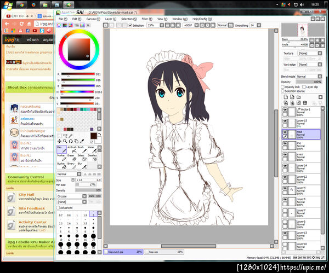The image size is (329, 273).
Task: Open the Filter menu
Action: (x=147, y=19)
